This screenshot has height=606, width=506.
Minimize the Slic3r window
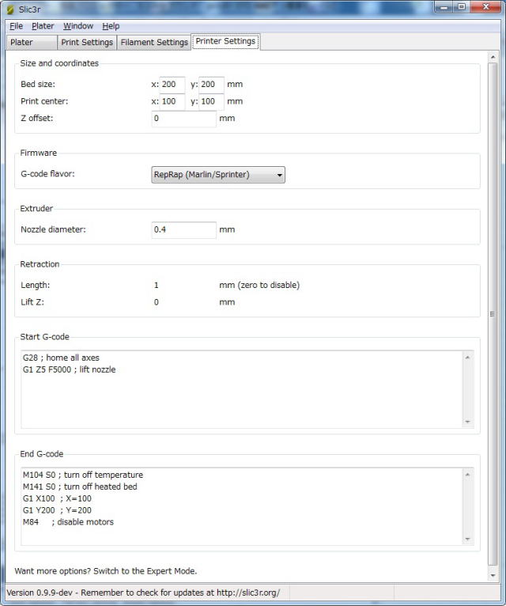(444, 7)
